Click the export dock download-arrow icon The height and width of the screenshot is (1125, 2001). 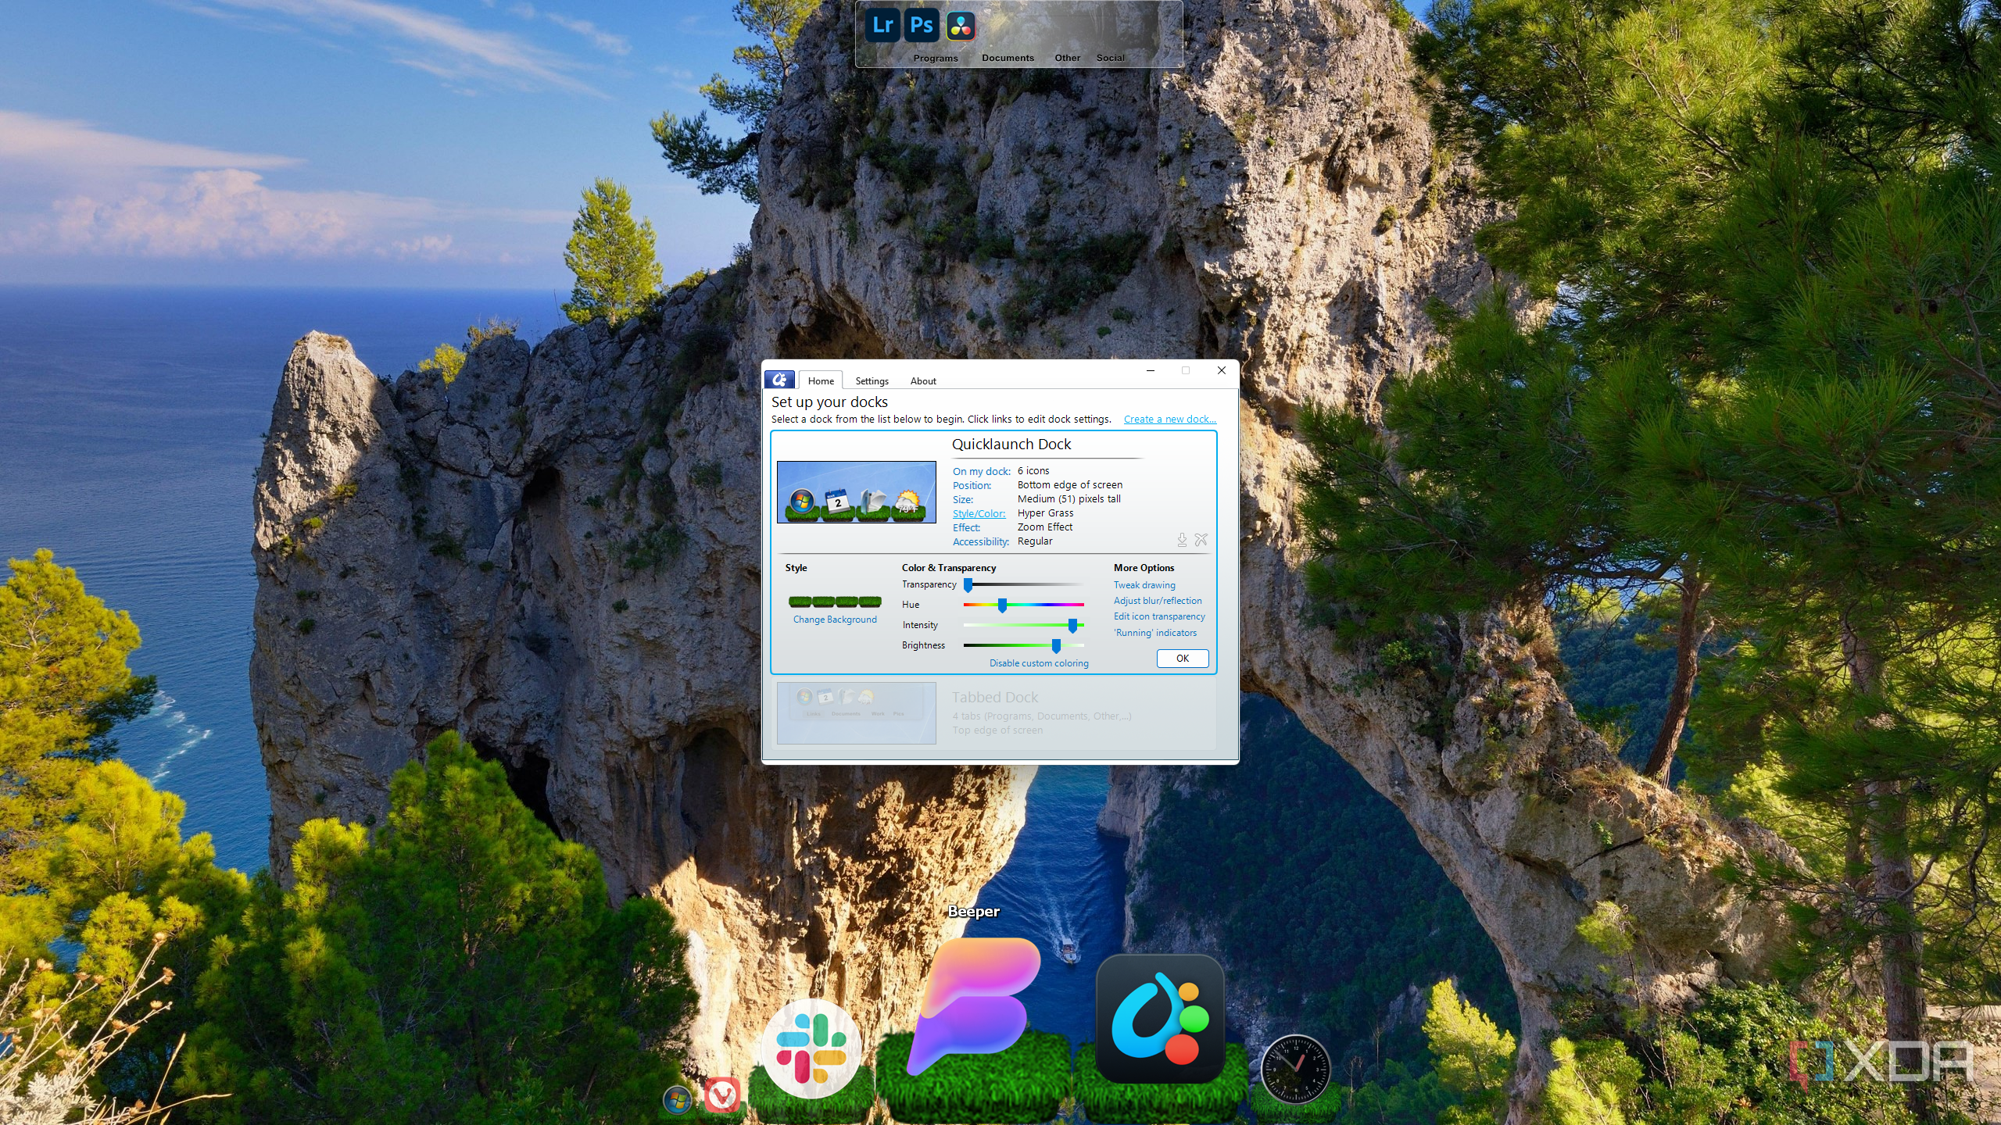point(1182,540)
